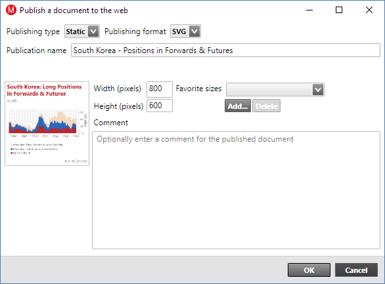Open the Publishing type dropdown arrow
The image size is (385, 284).
(93, 31)
